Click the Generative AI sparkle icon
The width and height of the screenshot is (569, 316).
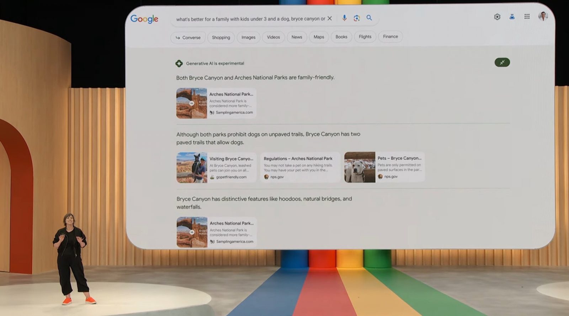tap(179, 64)
